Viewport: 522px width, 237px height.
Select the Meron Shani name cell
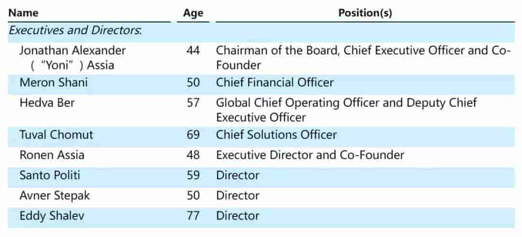tap(54, 83)
